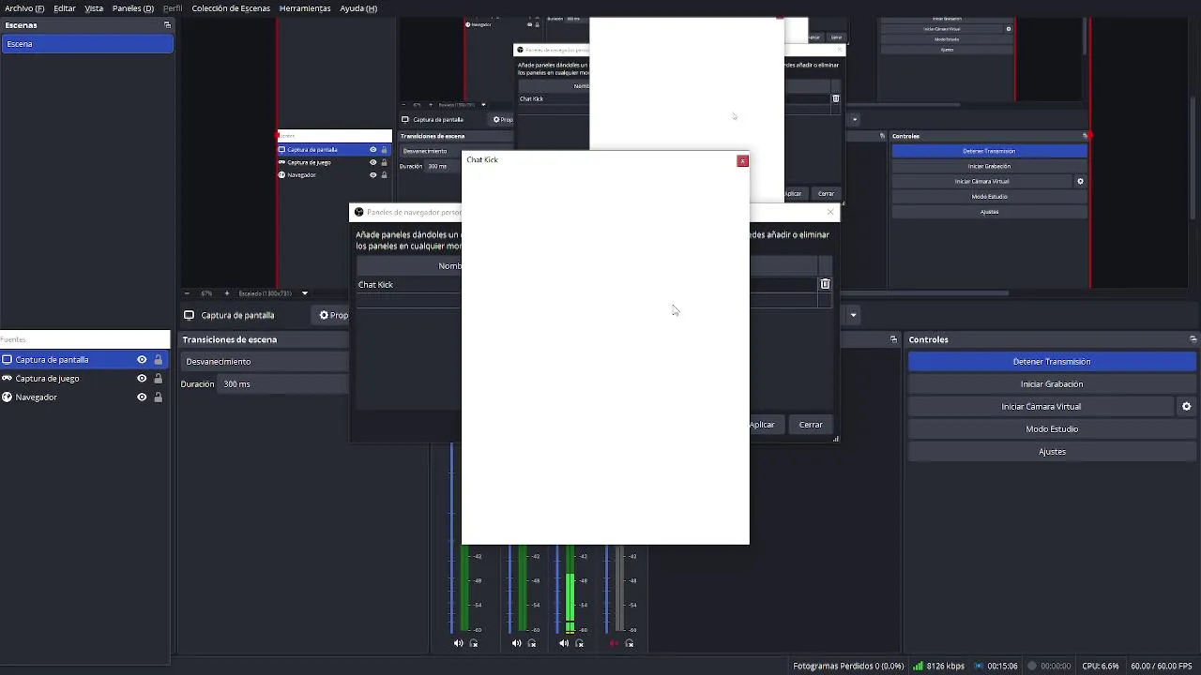The image size is (1201, 675).
Task: Open the Colección de Escenas menu
Action: [x=231, y=8]
